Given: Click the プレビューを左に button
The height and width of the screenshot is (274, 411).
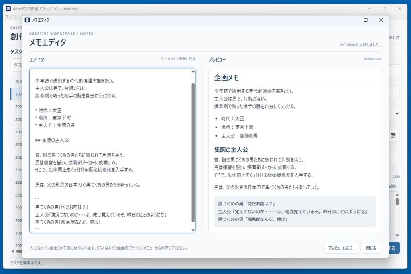Looking at the screenshot, I should pos(340,248).
